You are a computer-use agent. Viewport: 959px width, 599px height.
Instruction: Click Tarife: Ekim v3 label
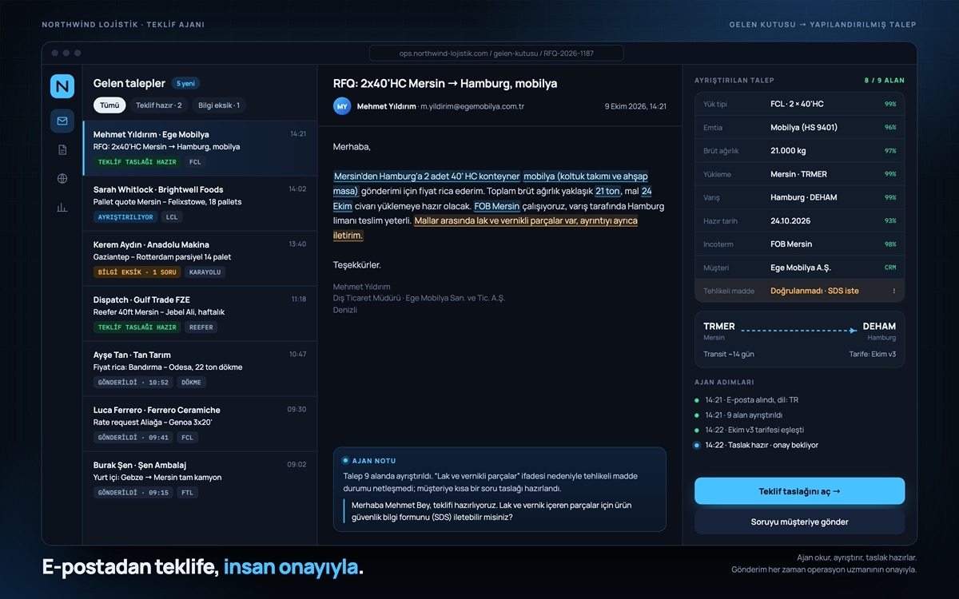click(x=873, y=354)
